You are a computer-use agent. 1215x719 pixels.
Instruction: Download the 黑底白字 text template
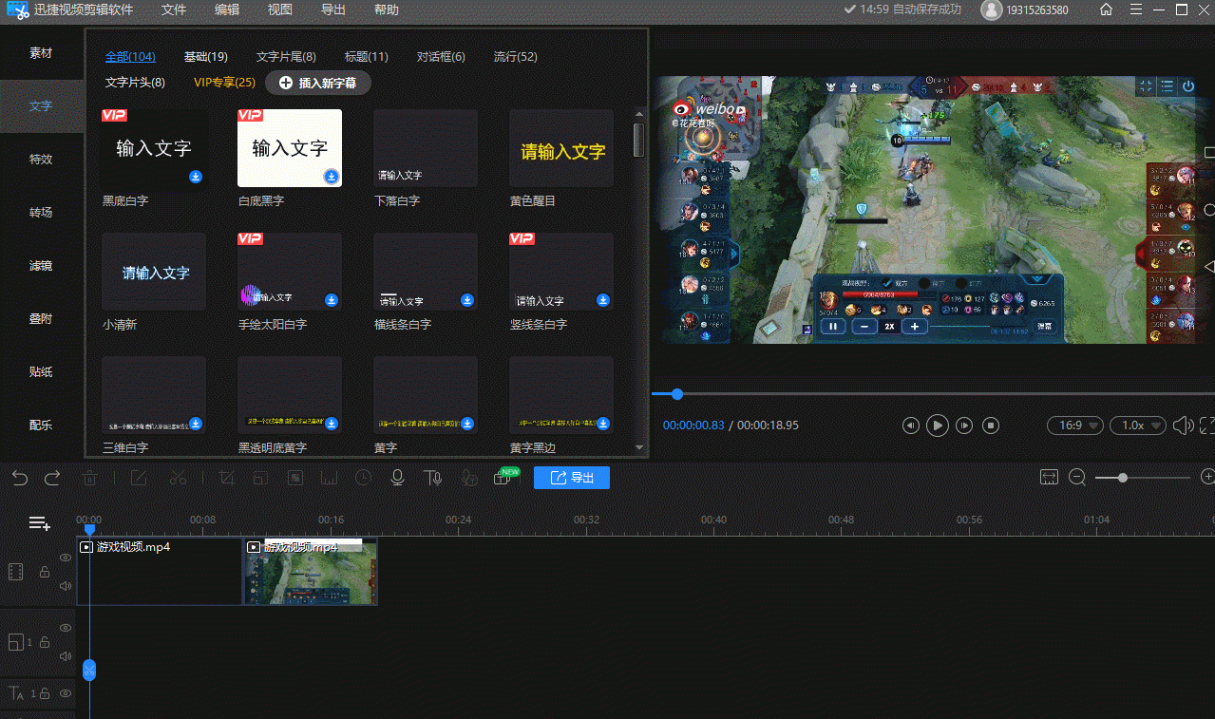point(195,177)
